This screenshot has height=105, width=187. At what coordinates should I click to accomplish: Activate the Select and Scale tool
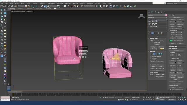click(x=45, y=6)
